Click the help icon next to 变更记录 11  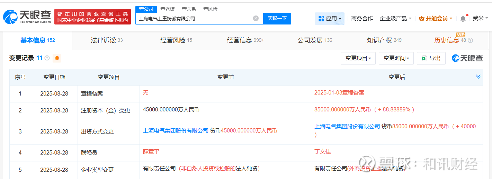click(47, 58)
